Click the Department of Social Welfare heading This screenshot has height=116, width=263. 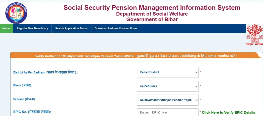click(152, 14)
